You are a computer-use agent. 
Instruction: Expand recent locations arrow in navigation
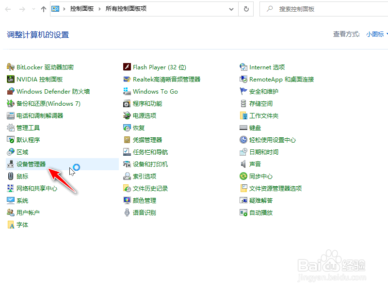pos(33,9)
